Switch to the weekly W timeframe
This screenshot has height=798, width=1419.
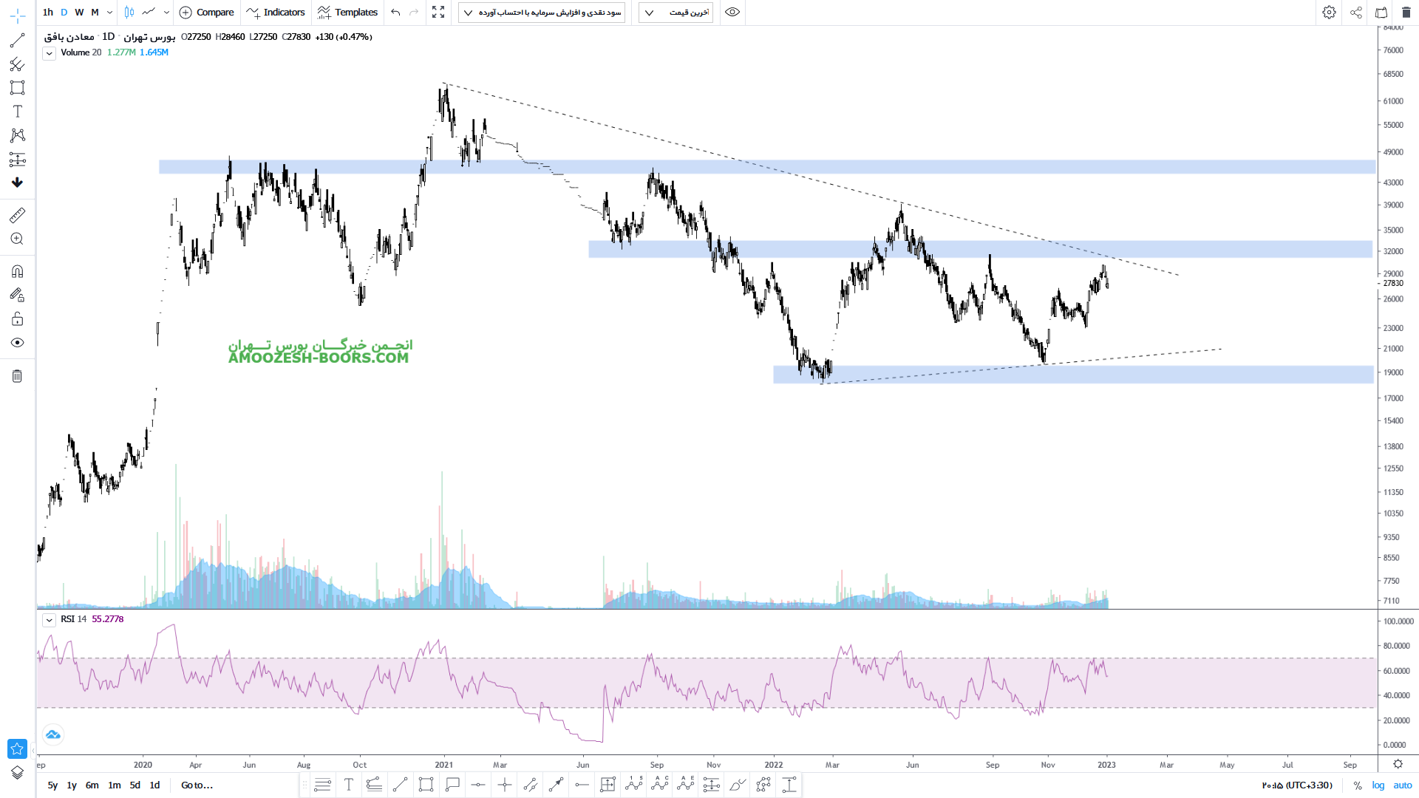coord(79,13)
